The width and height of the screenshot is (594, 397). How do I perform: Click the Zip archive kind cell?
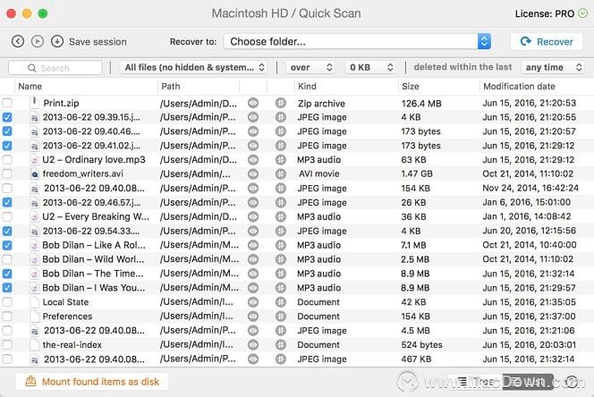pos(321,104)
